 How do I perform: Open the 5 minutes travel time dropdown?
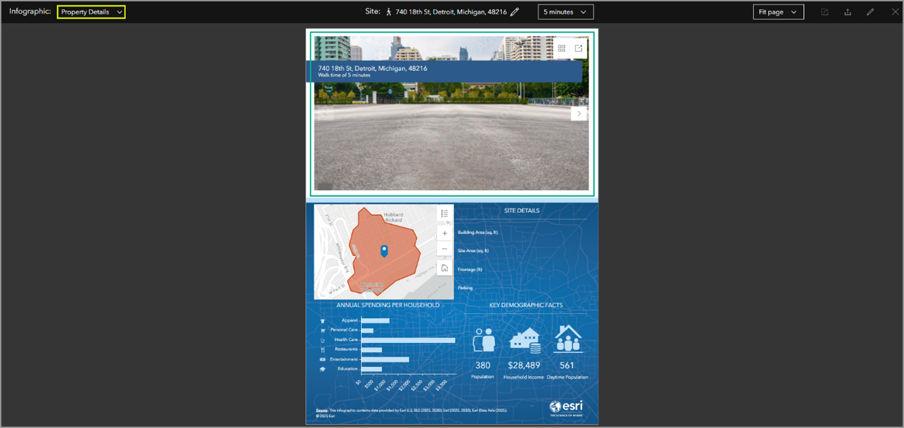(x=565, y=11)
